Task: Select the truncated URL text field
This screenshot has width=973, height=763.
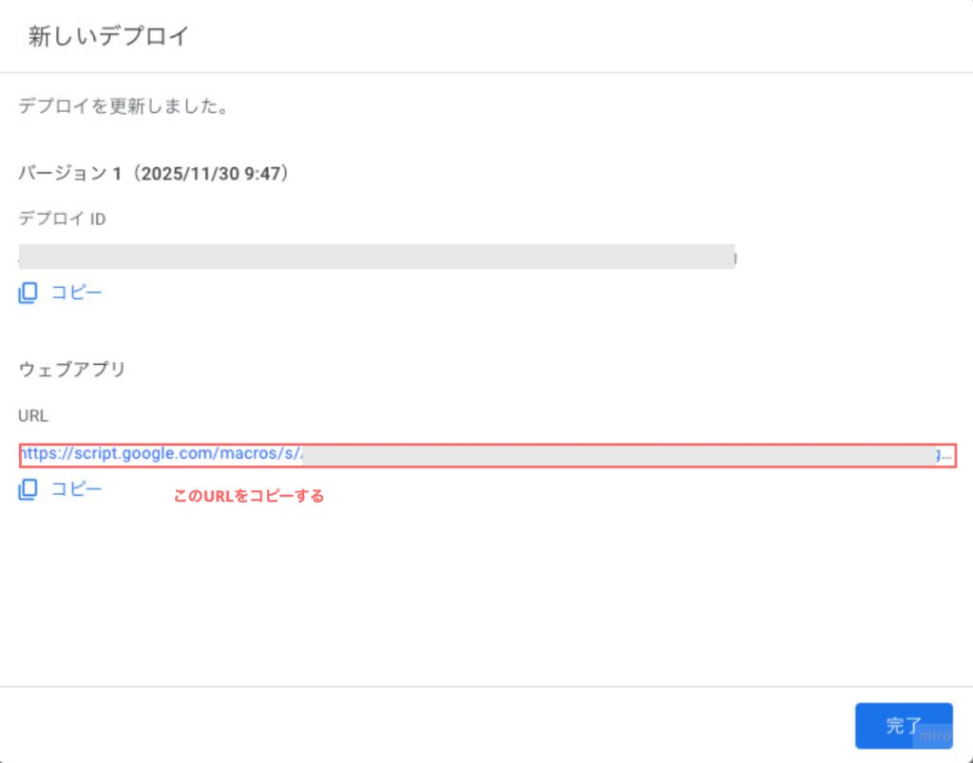Action: tap(475, 453)
